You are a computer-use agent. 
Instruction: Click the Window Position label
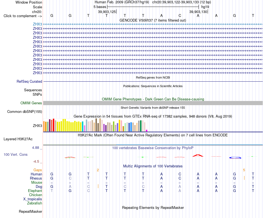(x=29, y=2)
